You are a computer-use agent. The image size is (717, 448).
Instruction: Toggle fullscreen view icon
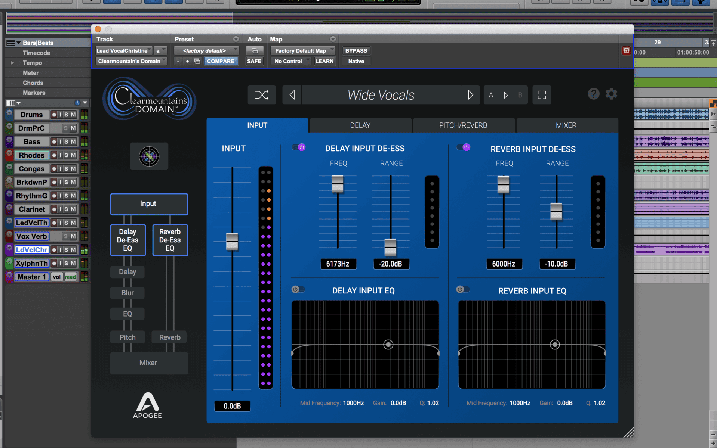542,95
